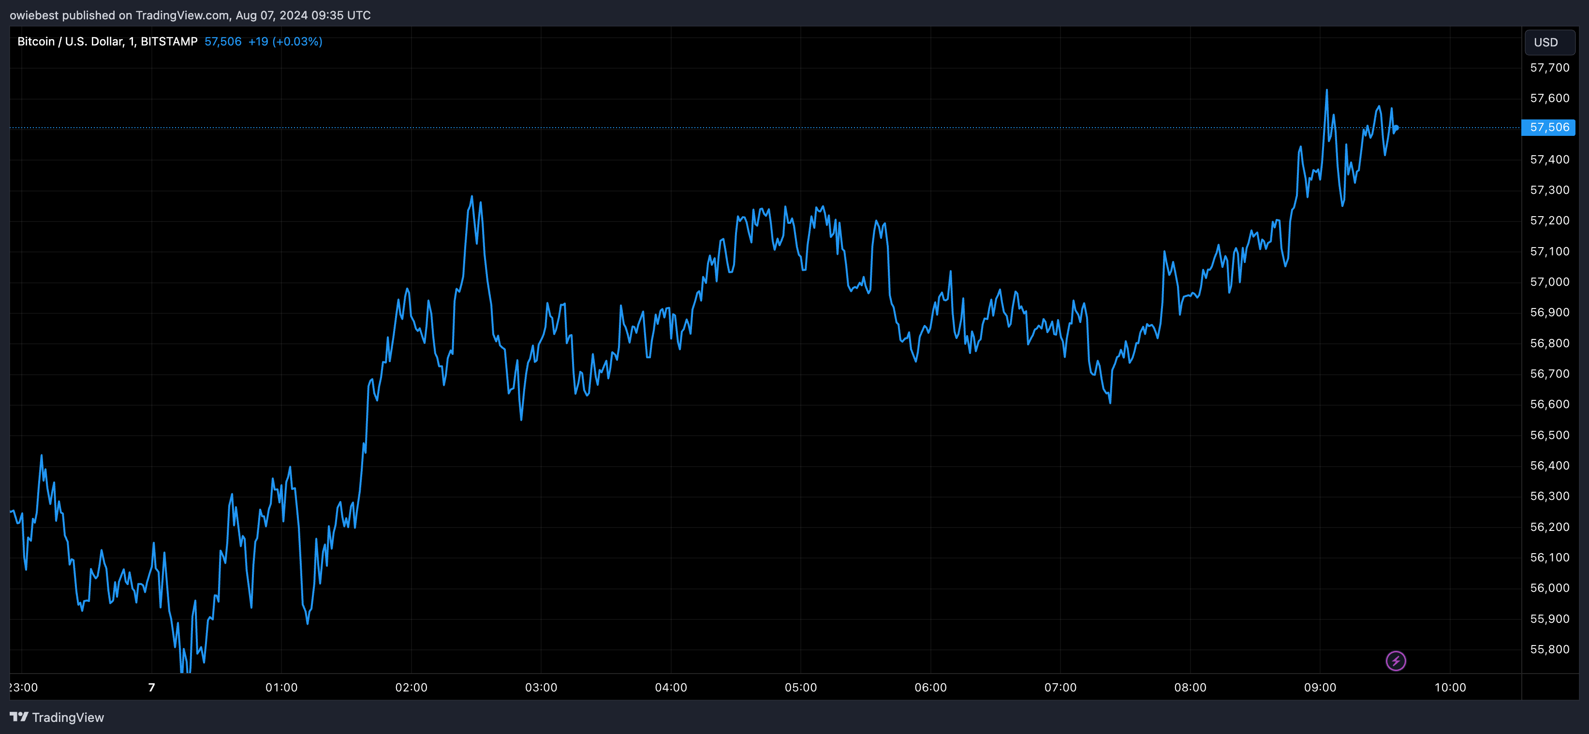This screenshot has width=1589, height=734.
Task: Click the +19 (+0.03%) change value
Action: point(285,41)
